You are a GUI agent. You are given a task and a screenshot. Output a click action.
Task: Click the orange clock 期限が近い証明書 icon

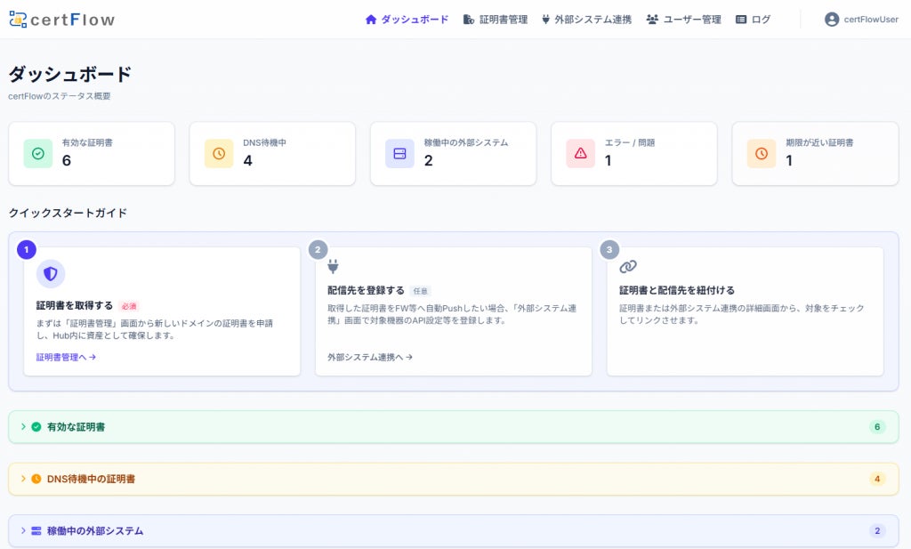point(762,153)
